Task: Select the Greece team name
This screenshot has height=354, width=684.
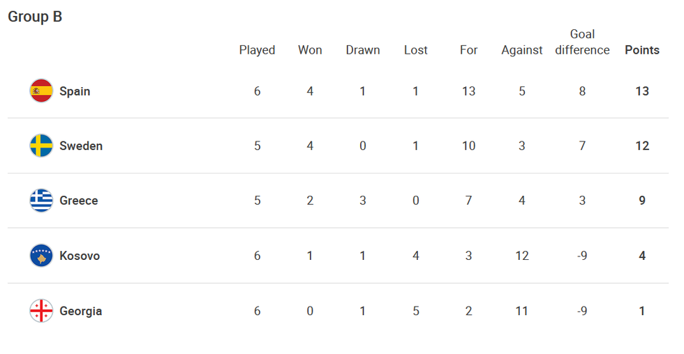Action: pos(79,201)
